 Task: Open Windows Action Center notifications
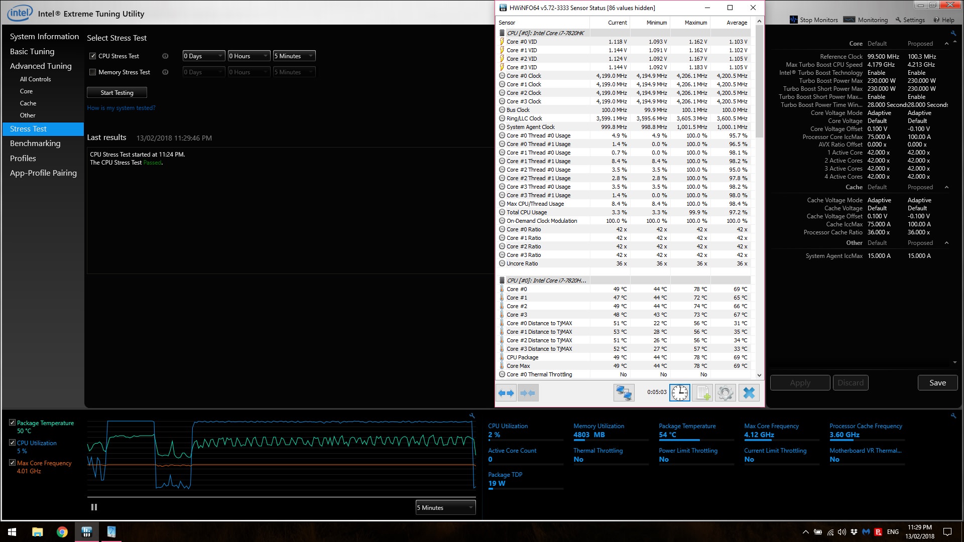(x=947, y=532)
